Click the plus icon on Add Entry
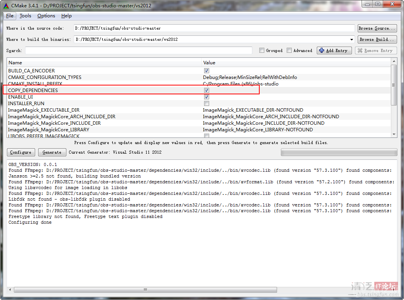Image resolution: width=404 pixels, height=300 pixels. pos(321,50)
